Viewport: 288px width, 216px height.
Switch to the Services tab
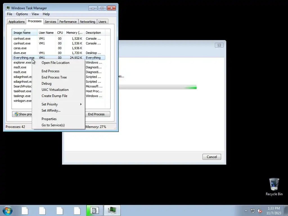coord(50,22)
